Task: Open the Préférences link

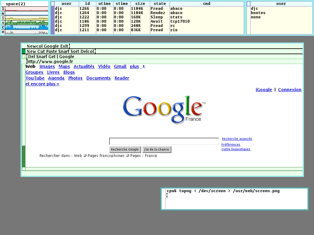Action: [x=231, y=144]
